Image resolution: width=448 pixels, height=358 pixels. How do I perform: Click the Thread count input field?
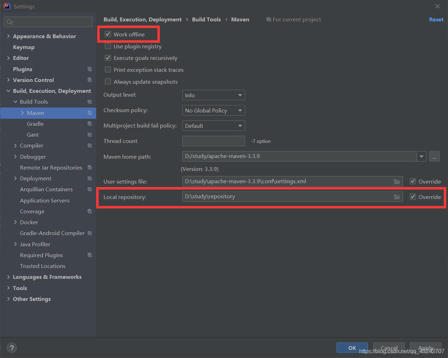point(213,141)
